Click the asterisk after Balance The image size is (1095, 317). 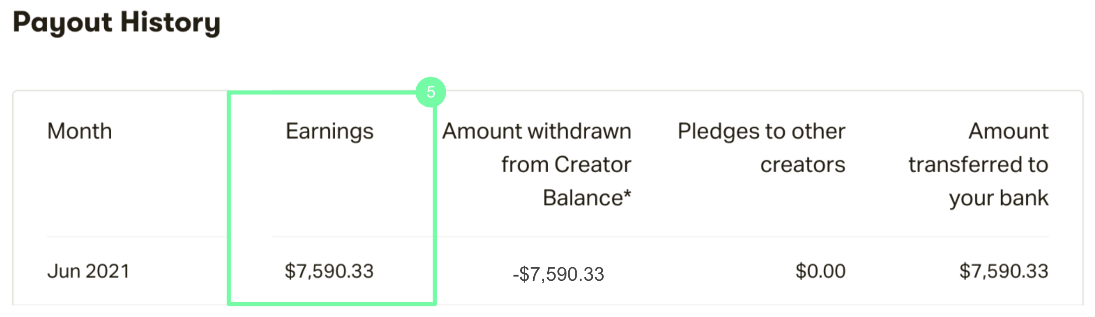coord(627,194)
